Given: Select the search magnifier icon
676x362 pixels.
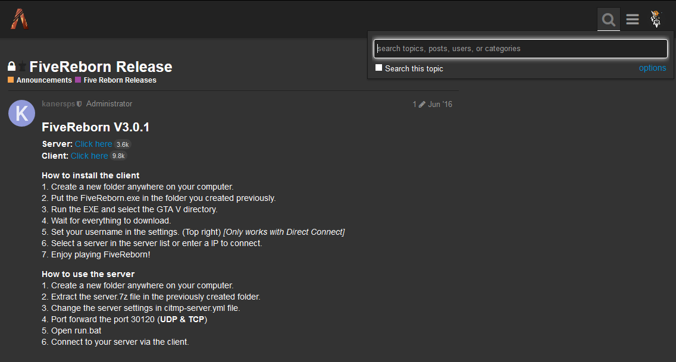Looking at the screenshot, I should (x=608, y=19).
